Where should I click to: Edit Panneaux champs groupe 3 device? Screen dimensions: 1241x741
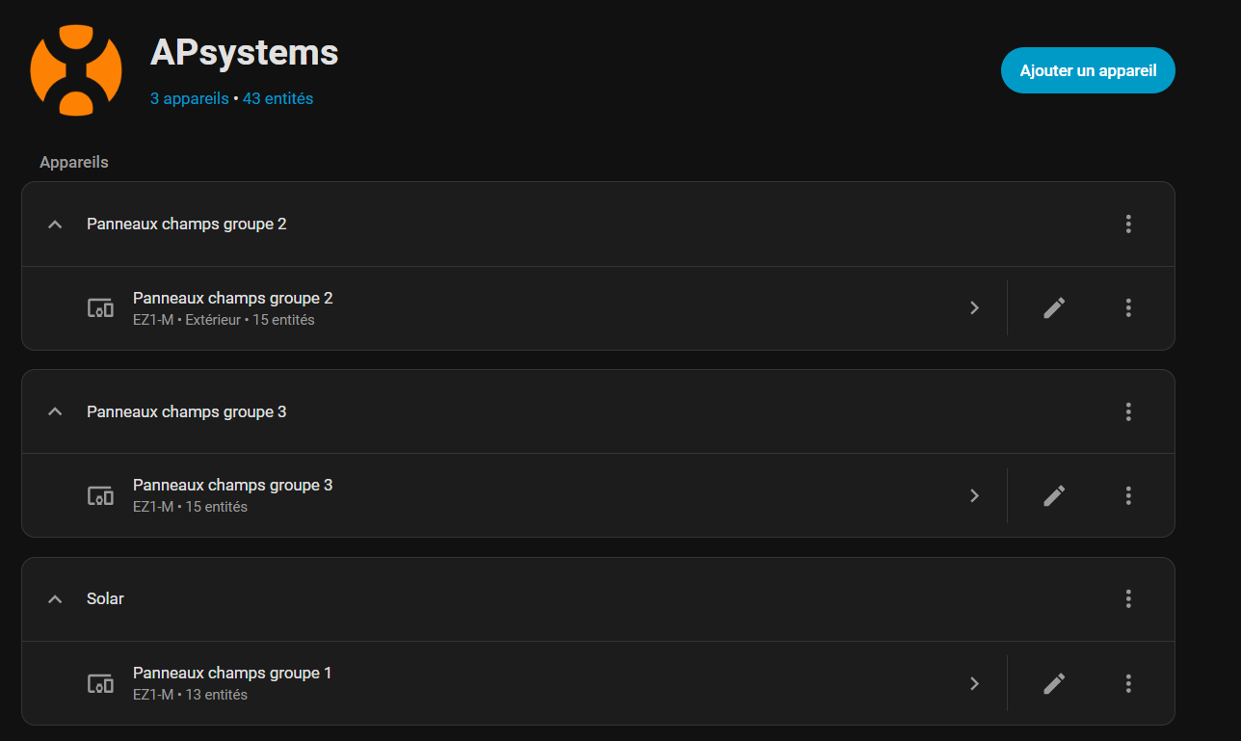(x=1054, y=495)
